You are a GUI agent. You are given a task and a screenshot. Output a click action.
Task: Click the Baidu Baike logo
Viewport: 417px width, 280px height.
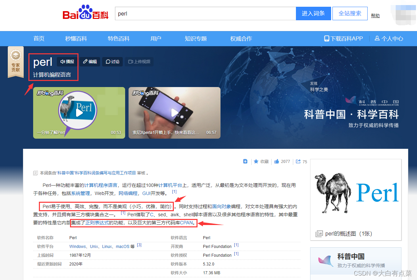85,13
